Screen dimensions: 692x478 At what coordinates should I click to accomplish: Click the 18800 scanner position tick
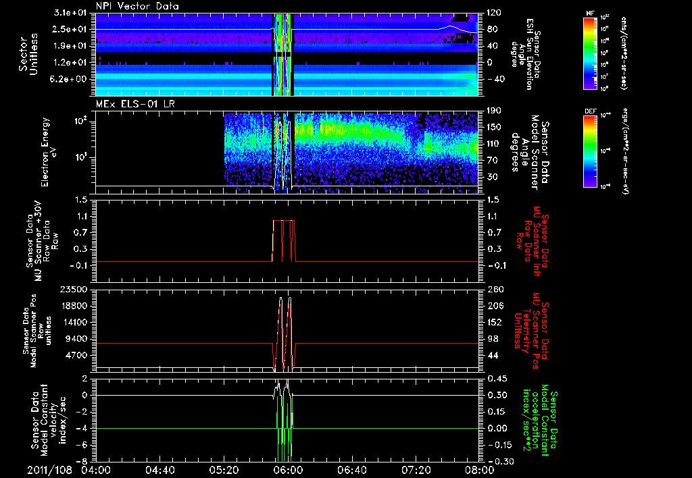[x=73, y=306]
